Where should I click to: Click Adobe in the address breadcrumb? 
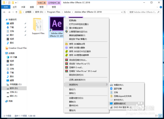pyautogui.click(x=67, y=12)
